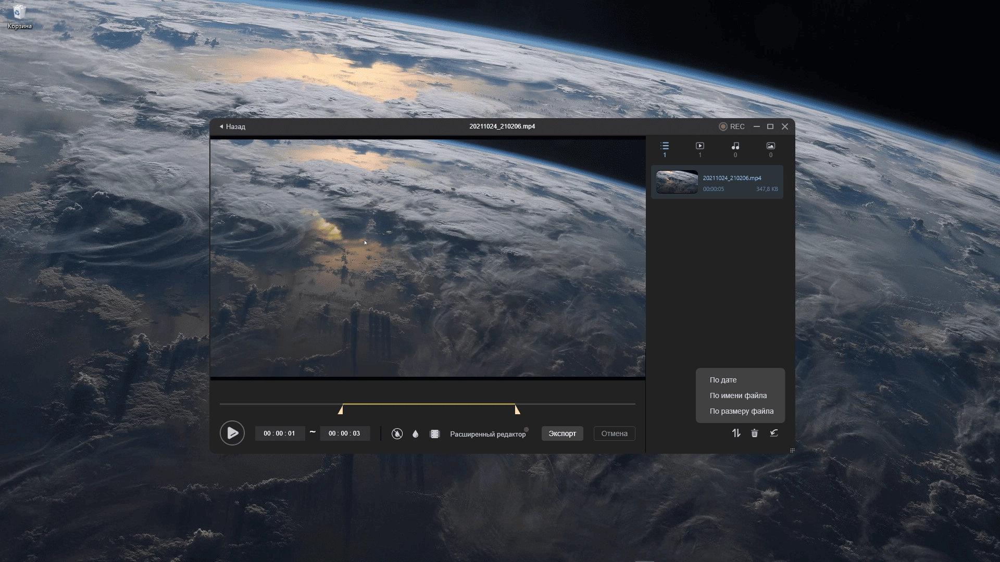
Task: Click the trash delete icon
Action: pyautogui.click(x=755, y=433)
